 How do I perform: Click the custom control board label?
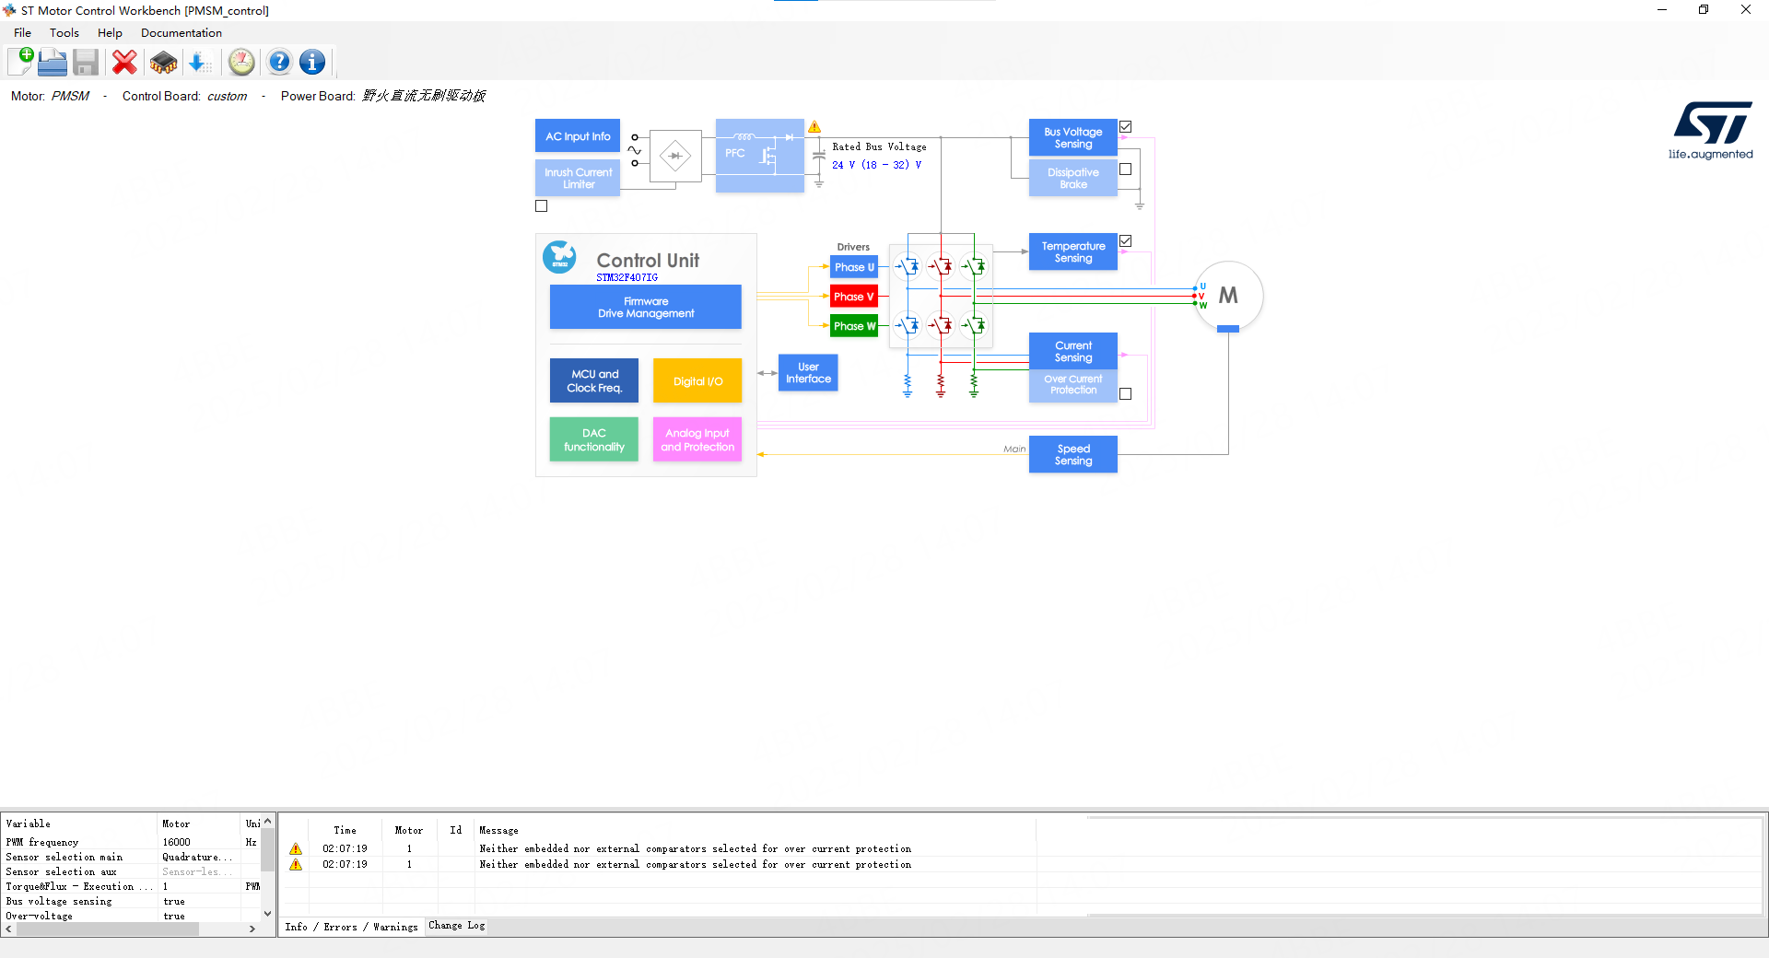pyautogui.click(x=227, y=96)
